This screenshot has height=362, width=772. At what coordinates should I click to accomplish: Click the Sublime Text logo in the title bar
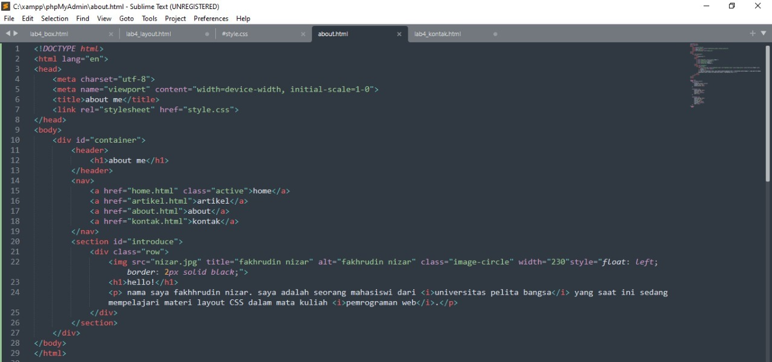pyautogui.click(x=5, y=6)
